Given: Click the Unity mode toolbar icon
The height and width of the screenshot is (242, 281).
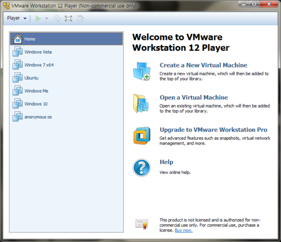Looking at the screenshot, I should tap(80, 18).
